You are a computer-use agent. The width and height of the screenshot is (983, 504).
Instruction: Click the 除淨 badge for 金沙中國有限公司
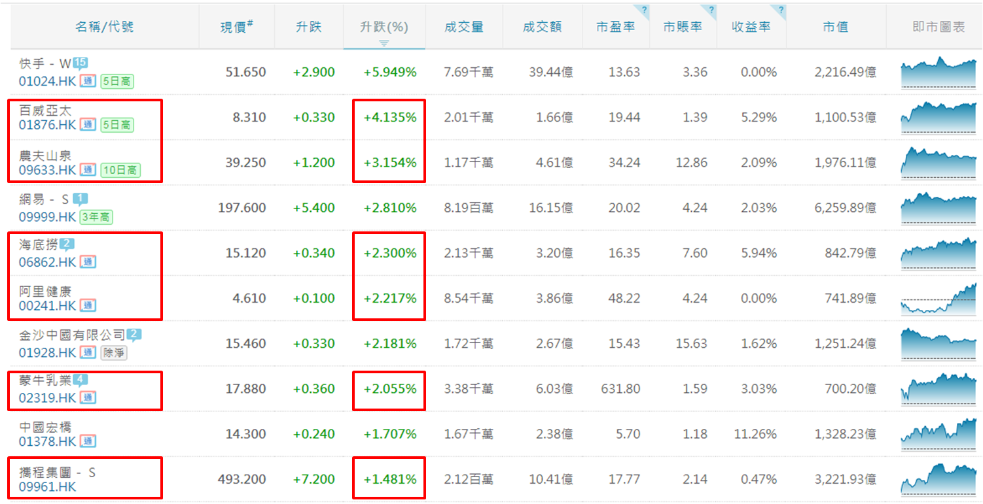coord(113,353)
